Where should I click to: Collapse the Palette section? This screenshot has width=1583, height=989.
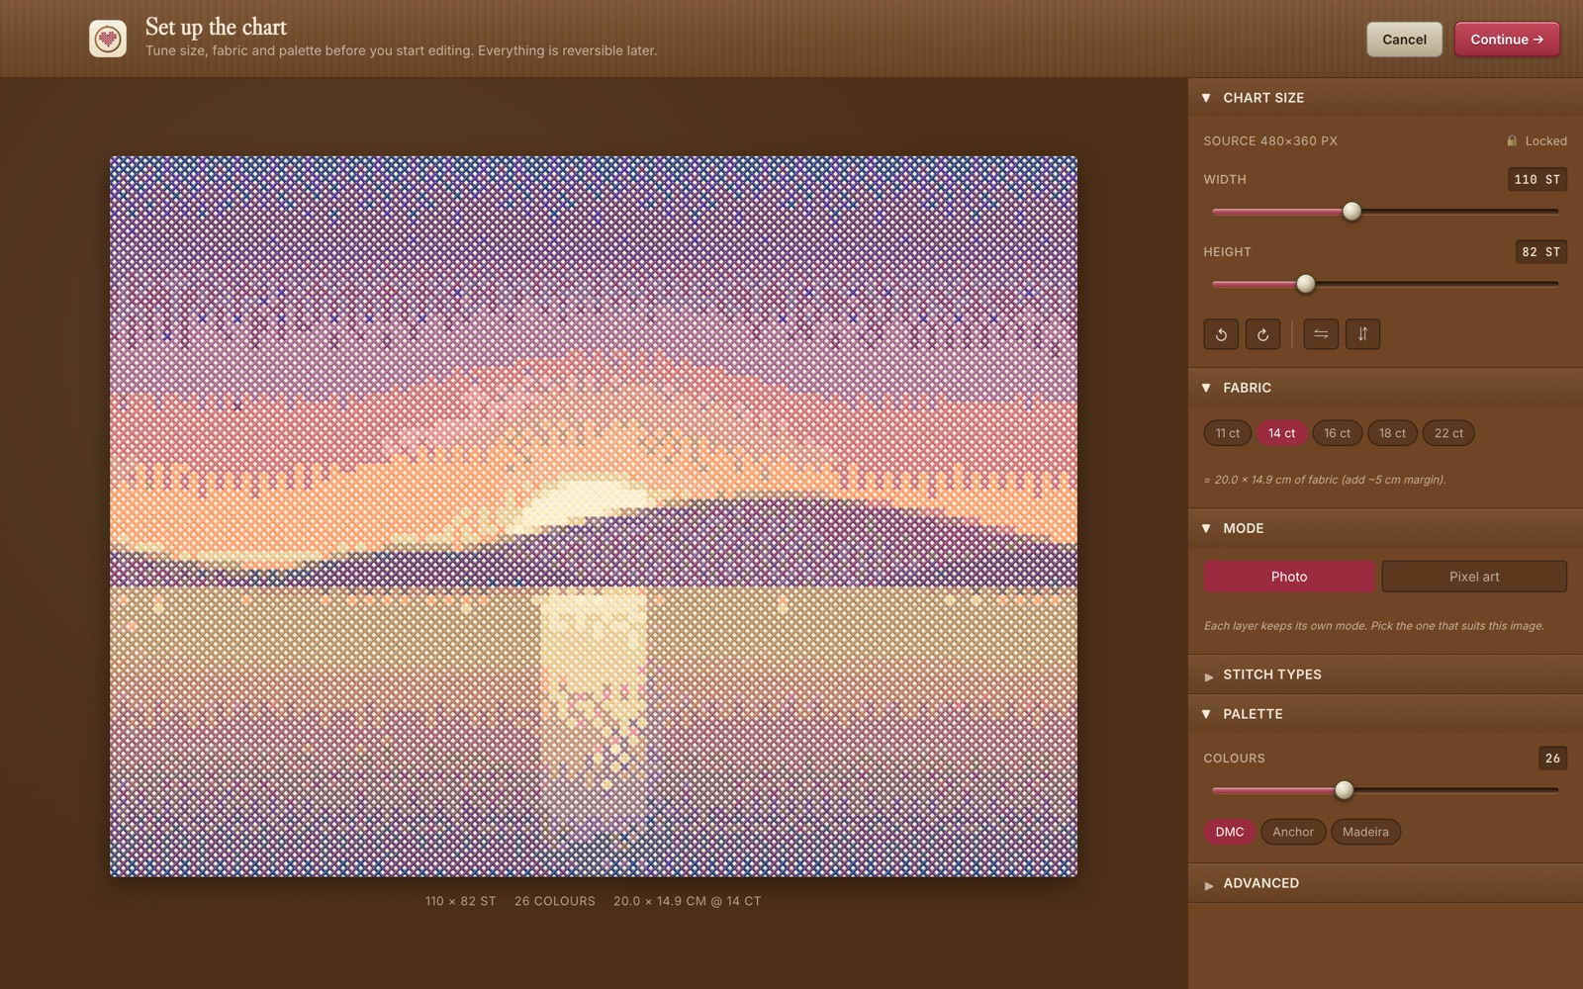coord(1385,714)
